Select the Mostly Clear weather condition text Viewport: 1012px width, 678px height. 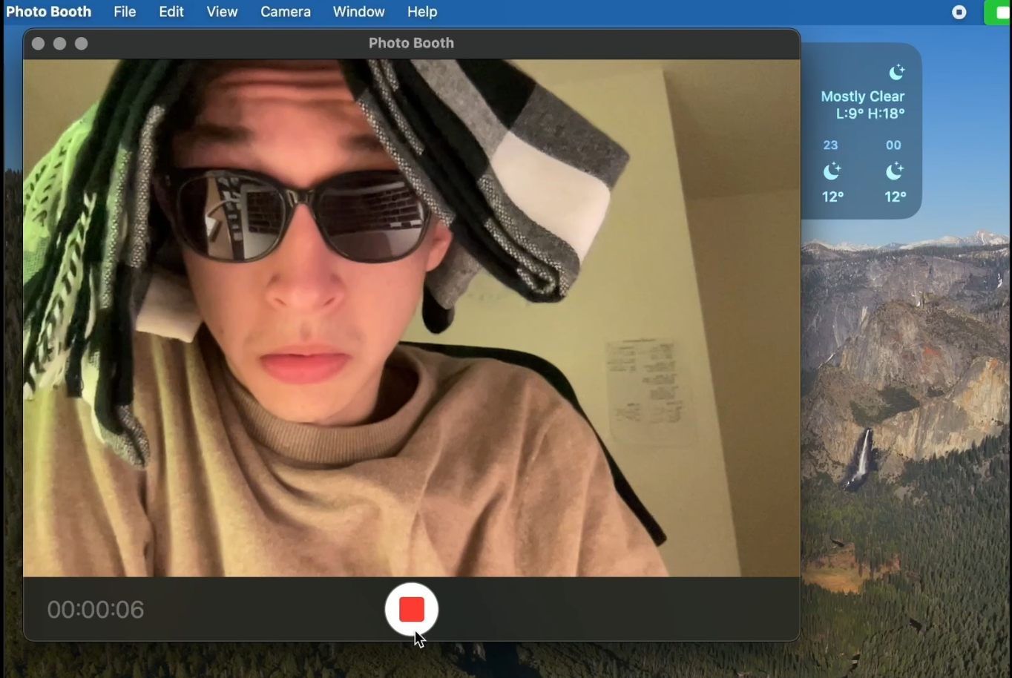862,96
